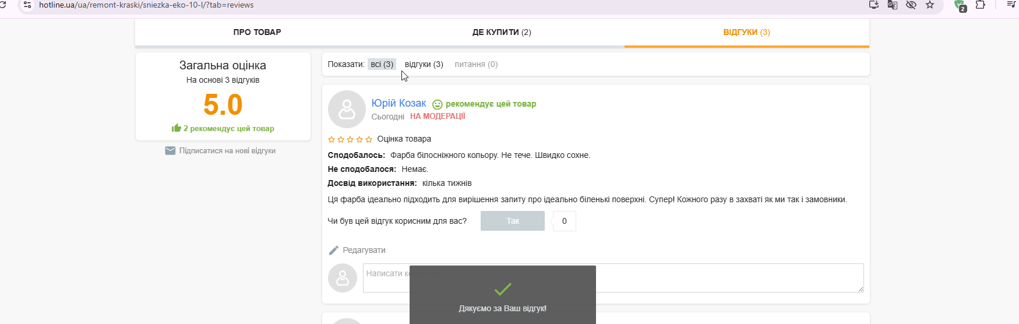The image size is (1019, 324).
Task: Click the Досвід використання: кілька тижнів line
Action: pyautogui.click(x=400, y=183)
